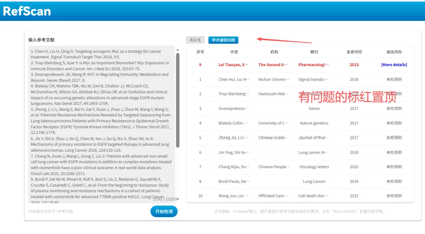The width and height of the screenshot is (425, 234).
Task: Switch to the 学术诚信风险 tab
Action: pyautogui.click(x=224, y=40)
